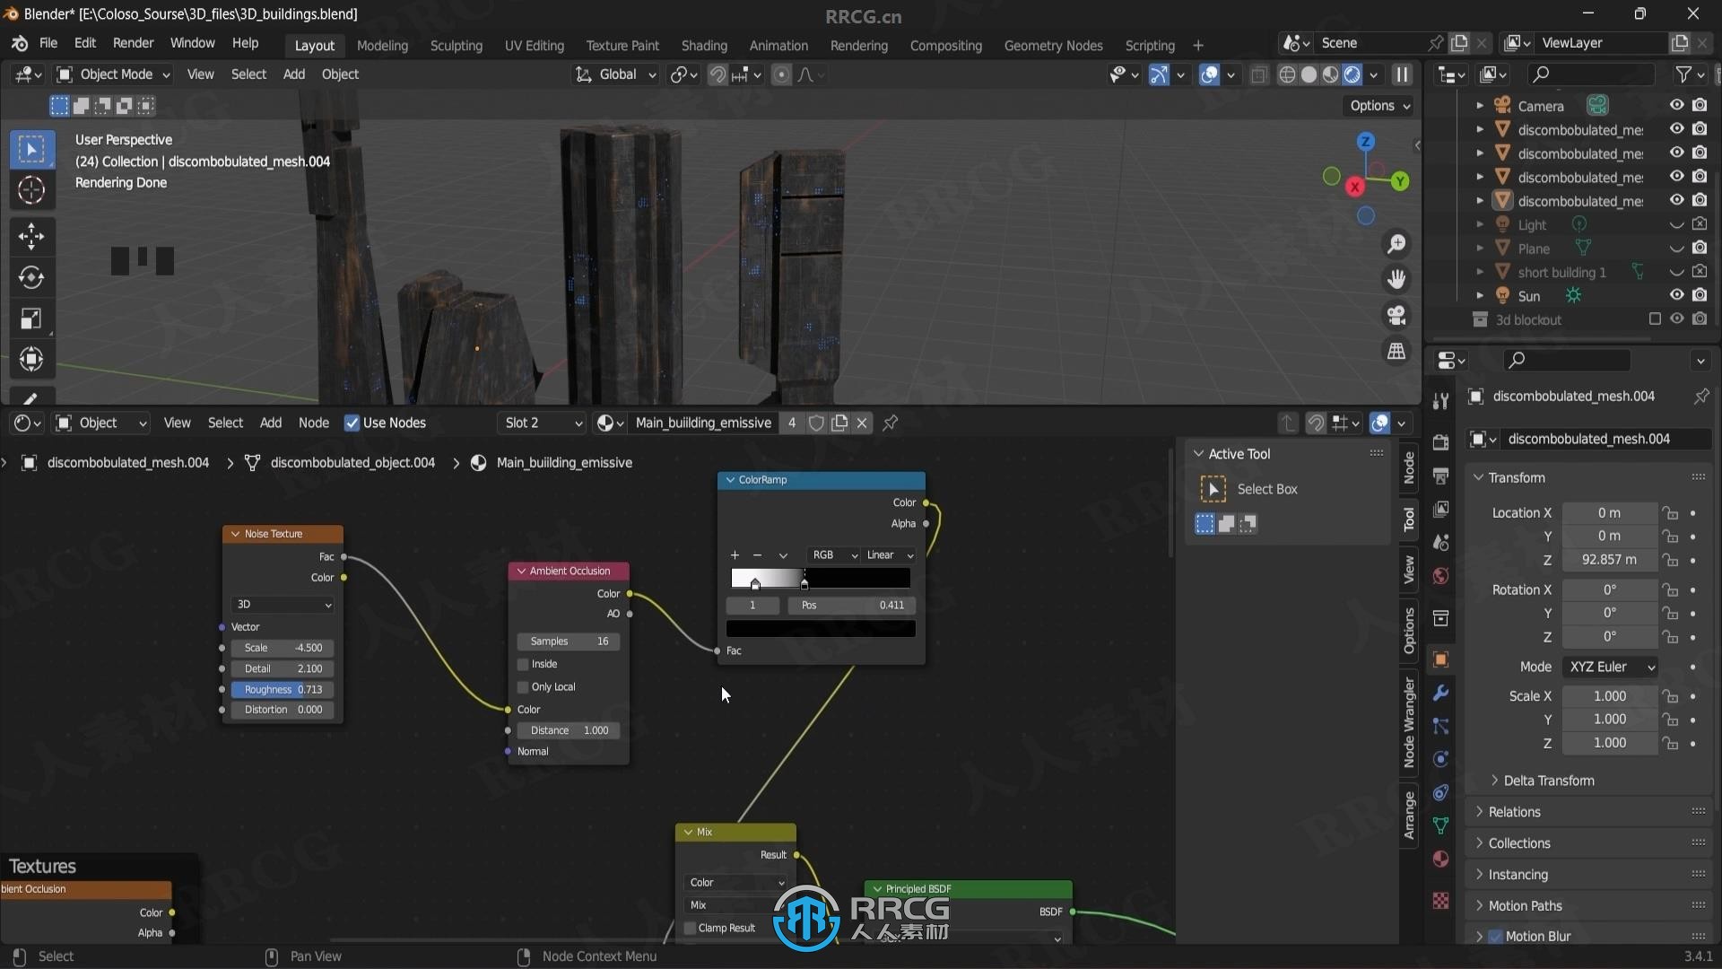Select the Cursor tool in viewport toolbar
Image resolution: width=1722 pixels, height=969 pixels.
tap(31, 190)
